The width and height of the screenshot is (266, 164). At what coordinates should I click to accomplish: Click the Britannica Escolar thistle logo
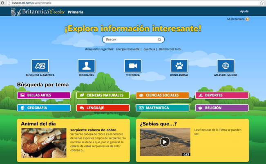click(38, 12)
